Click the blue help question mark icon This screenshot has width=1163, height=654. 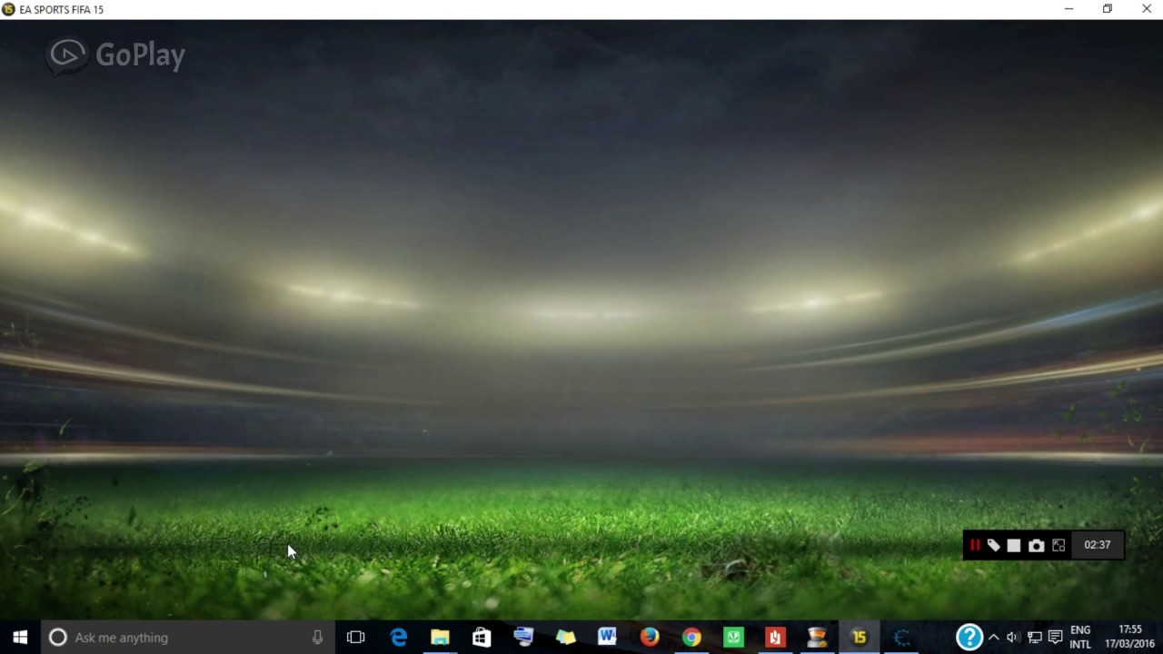[969, 638]
